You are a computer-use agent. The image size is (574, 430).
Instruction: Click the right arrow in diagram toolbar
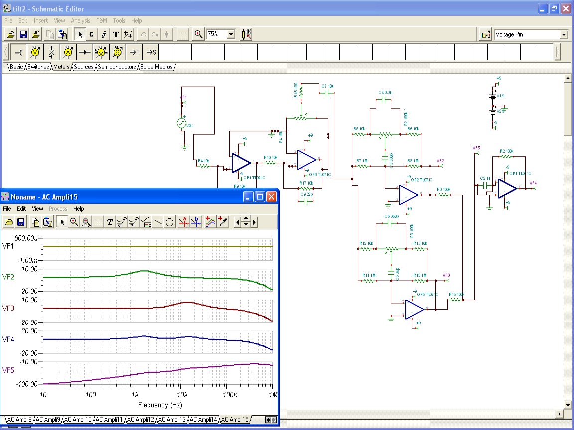(255, 222)
